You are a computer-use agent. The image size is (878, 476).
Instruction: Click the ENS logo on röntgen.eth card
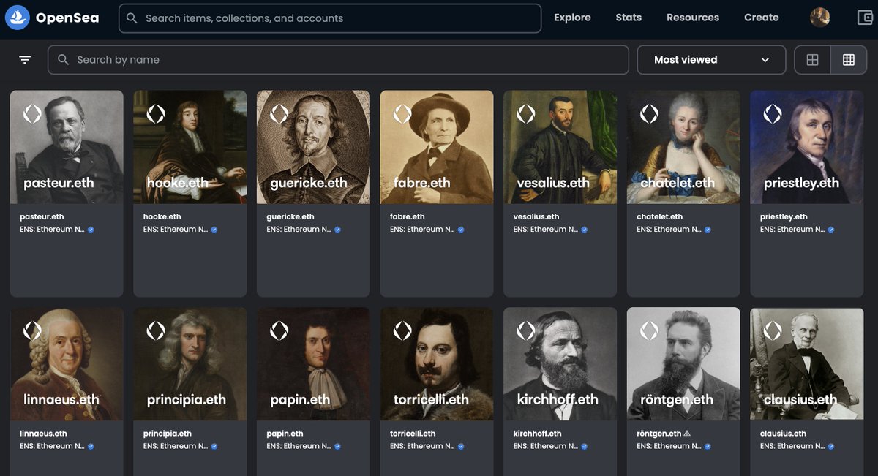(649, 330)
